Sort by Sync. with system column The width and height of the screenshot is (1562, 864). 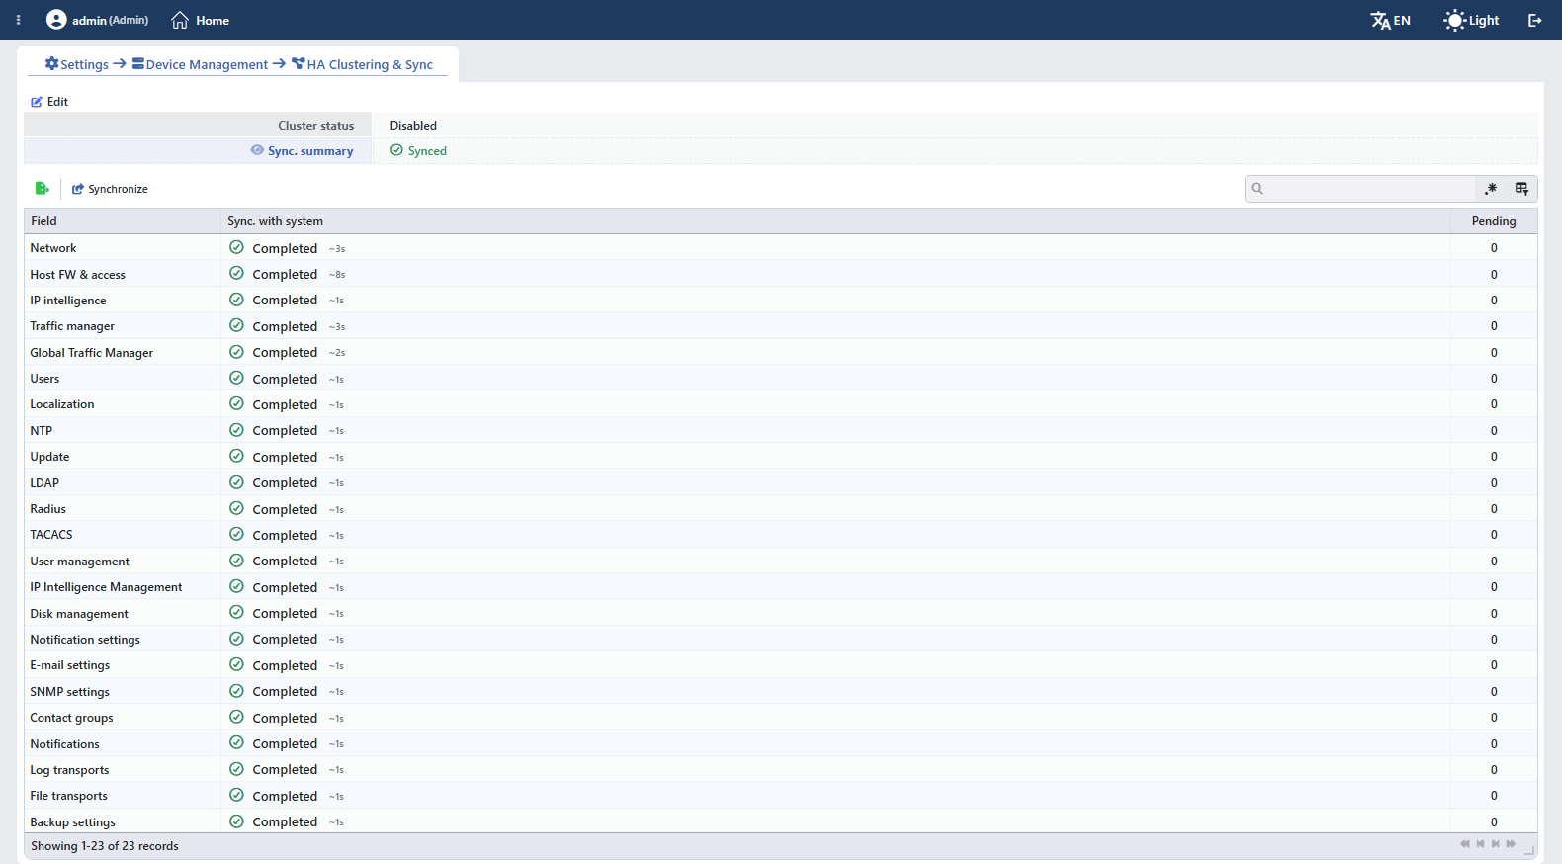[835, 221]
